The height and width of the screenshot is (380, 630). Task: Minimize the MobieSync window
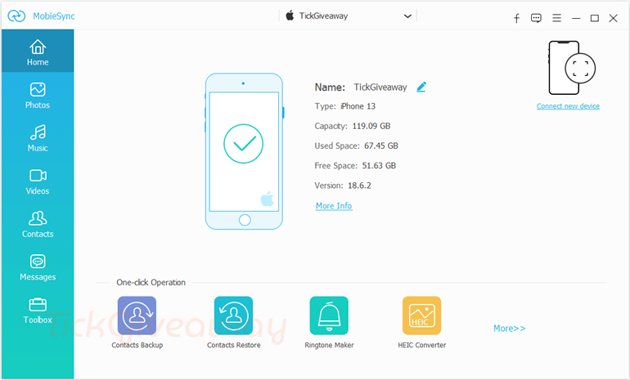[x=576, y=18]
